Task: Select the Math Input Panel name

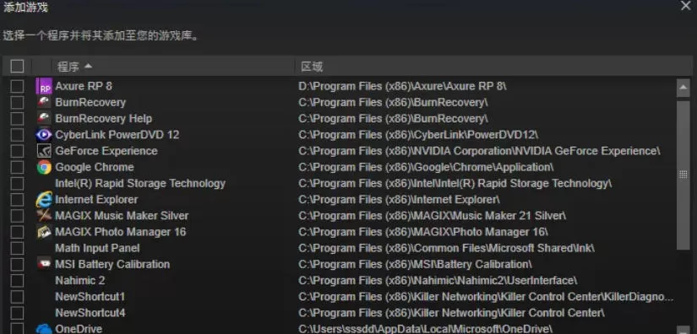Action: click(97, 249)
